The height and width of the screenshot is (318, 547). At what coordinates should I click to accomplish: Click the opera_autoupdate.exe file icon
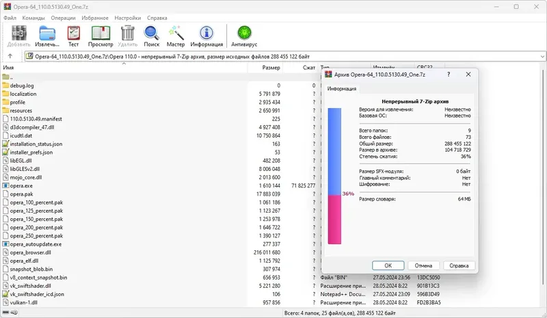[5, 244]
